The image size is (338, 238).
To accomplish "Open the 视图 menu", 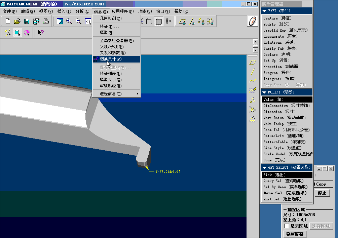I will tap(46, 11).
